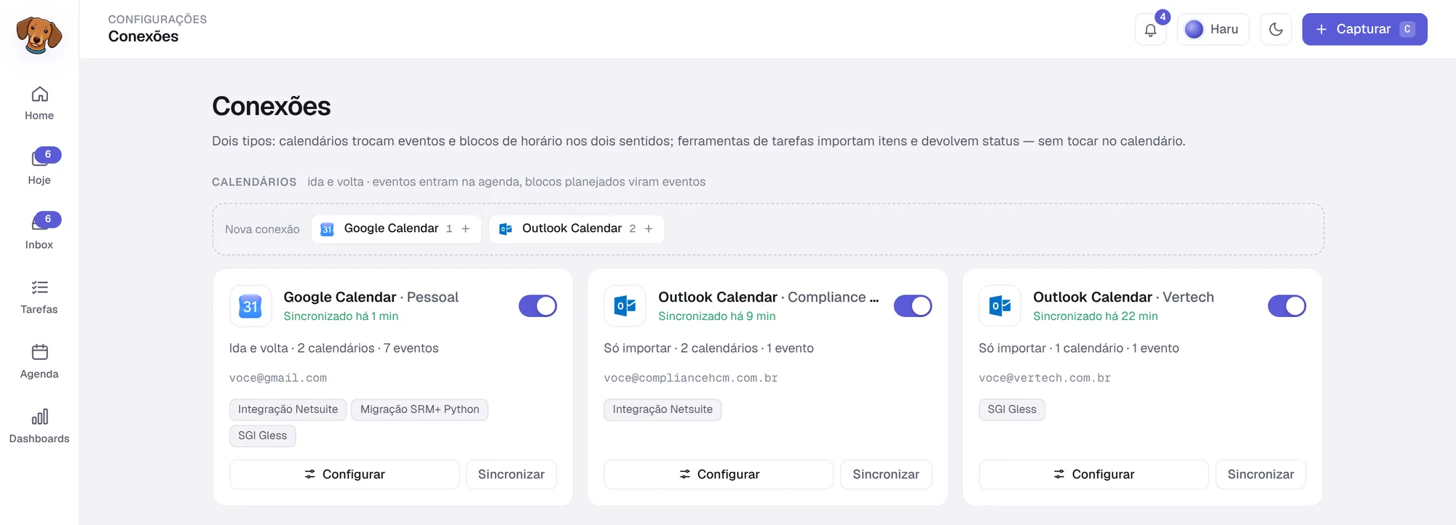Click the plus icon on the Google Calendar chip
The height and width of the screenshot is (525, 1456).
[x=466, y=229]
